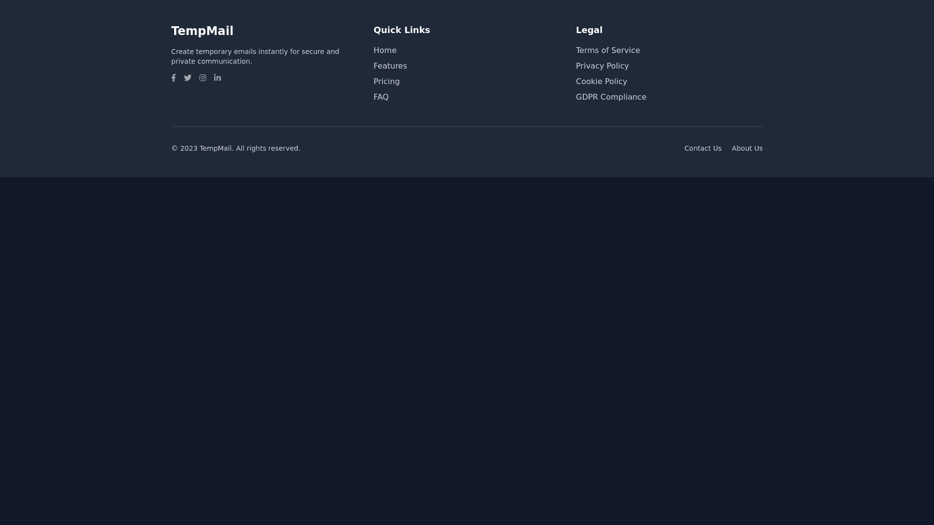Open the Cookie Policy link

[x=601, y=82]
